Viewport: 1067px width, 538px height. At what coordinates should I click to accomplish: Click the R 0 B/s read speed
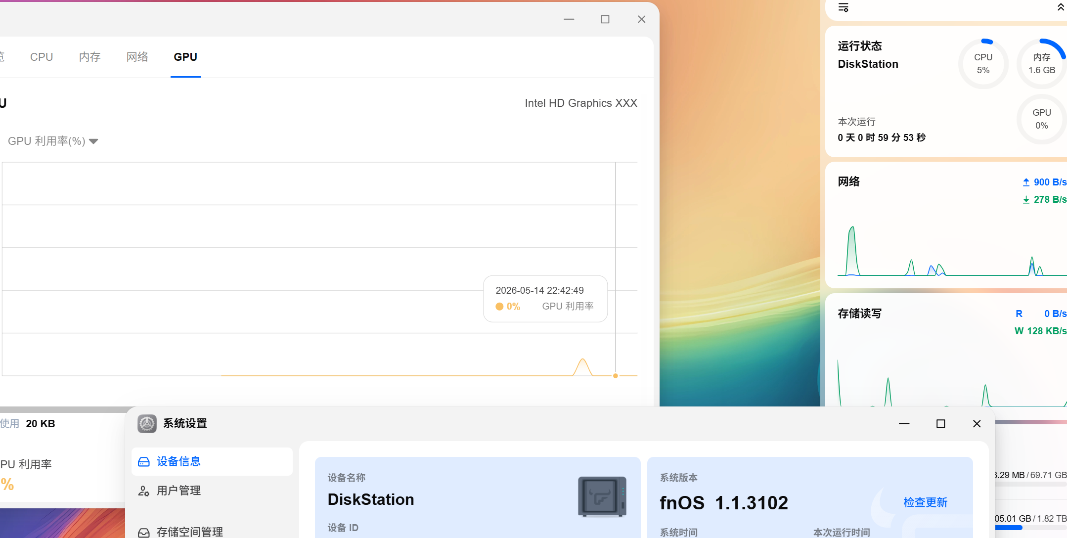tap(1041, 314)
